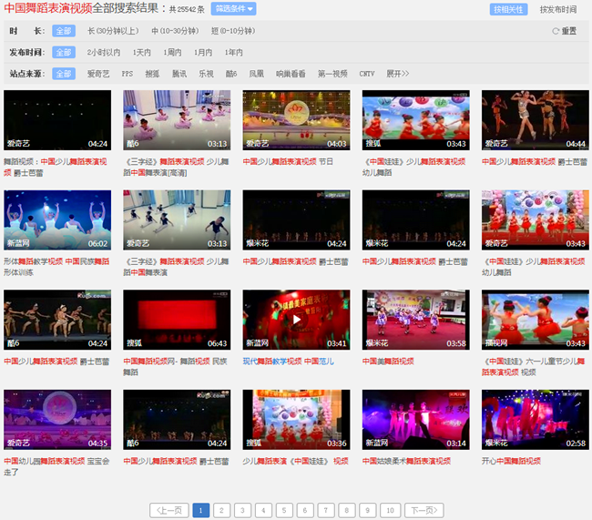This screenshot has height=520, width=592.
Task: Open first video thumbnail with 04:24 duration
Action: [57, 119]
